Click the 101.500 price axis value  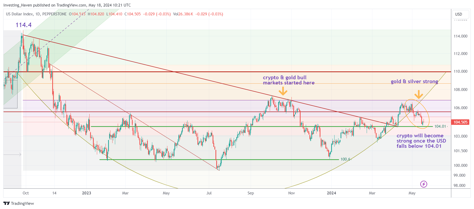(460, 151)
